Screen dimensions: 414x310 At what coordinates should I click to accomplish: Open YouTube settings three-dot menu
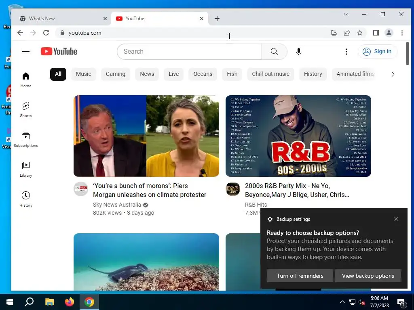pyautogui.click(x=346, y=51)
